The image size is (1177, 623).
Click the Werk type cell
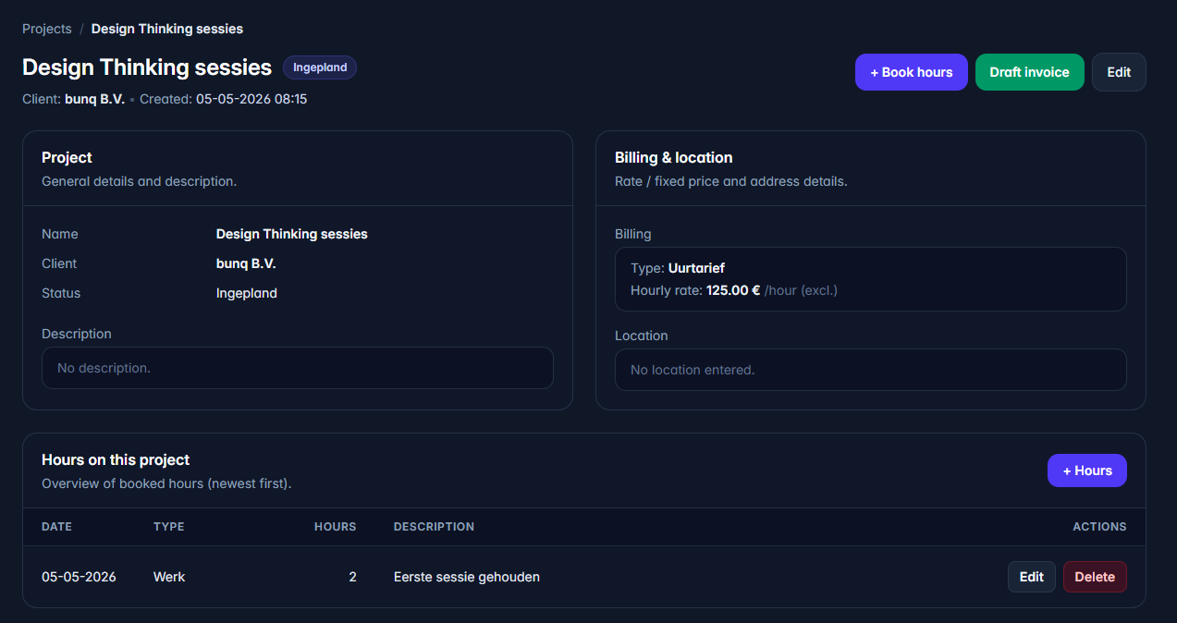click(169, 577)
